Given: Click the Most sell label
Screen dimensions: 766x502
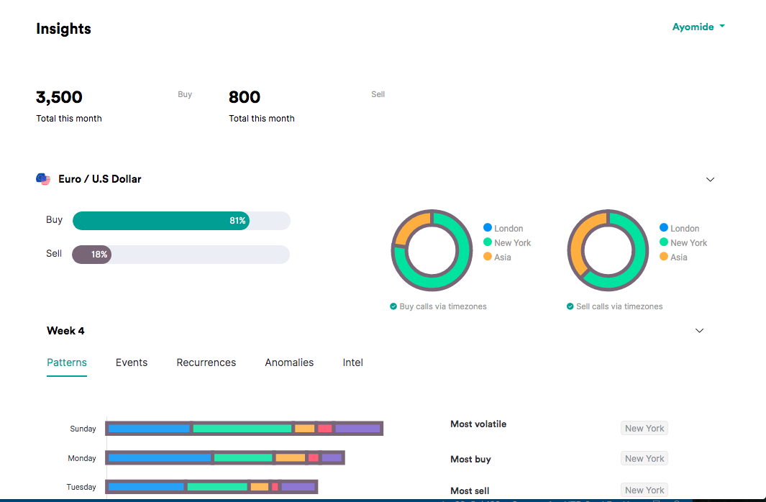Looking at the screenshot, I should click(x=470, y=490).
